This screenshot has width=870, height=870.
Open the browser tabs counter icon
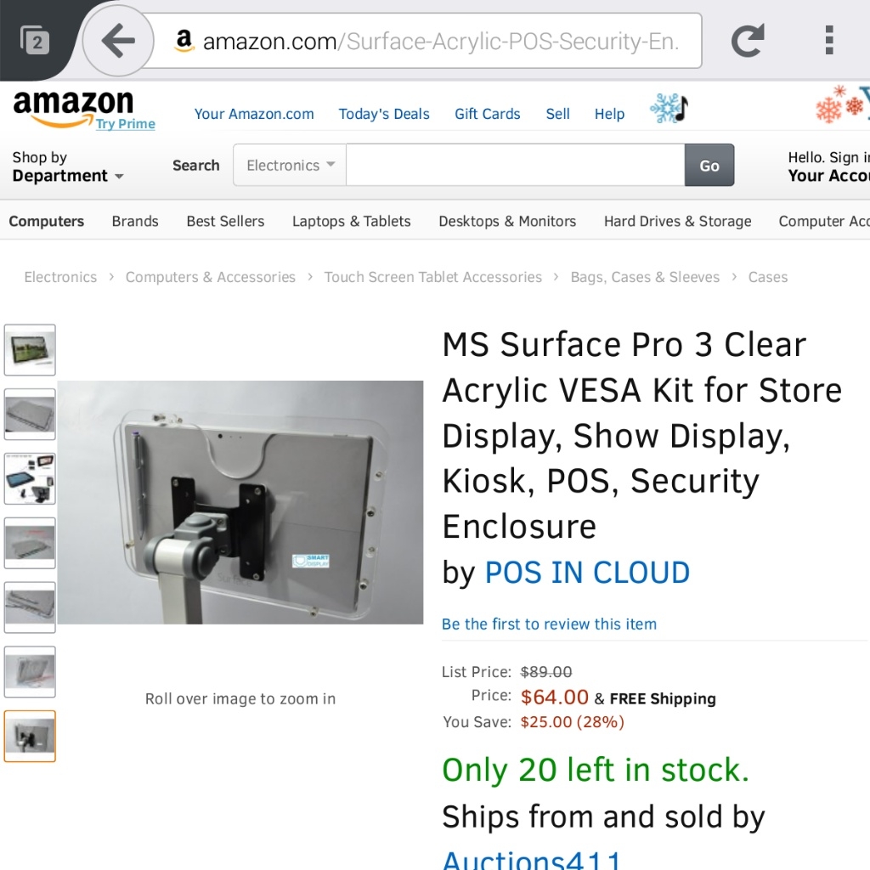[34, 40]
